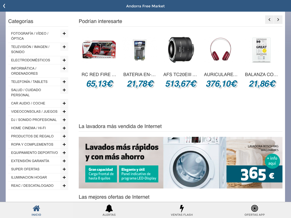Switch to Ventas Flash tab
Image resolution: width=291 pixels, height=218 pixels.
click(182, 211)
